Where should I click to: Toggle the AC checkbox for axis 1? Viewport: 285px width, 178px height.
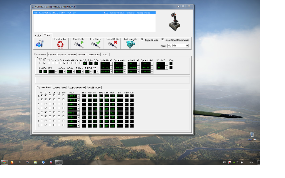coord(41,95)
